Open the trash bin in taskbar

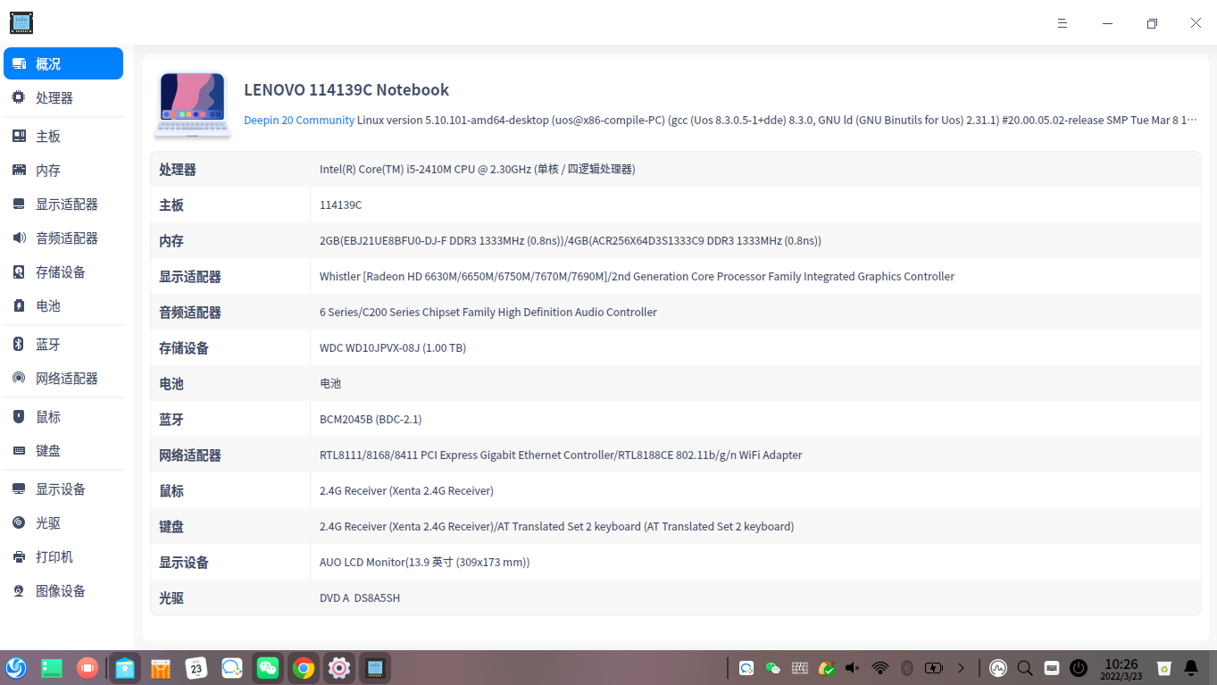[x=1164, y=668]
